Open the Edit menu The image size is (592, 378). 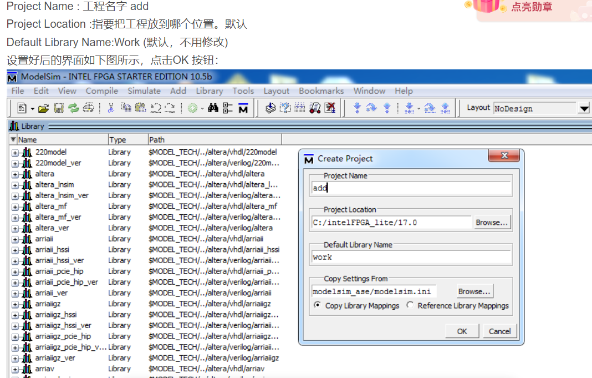tap(41, 90)
